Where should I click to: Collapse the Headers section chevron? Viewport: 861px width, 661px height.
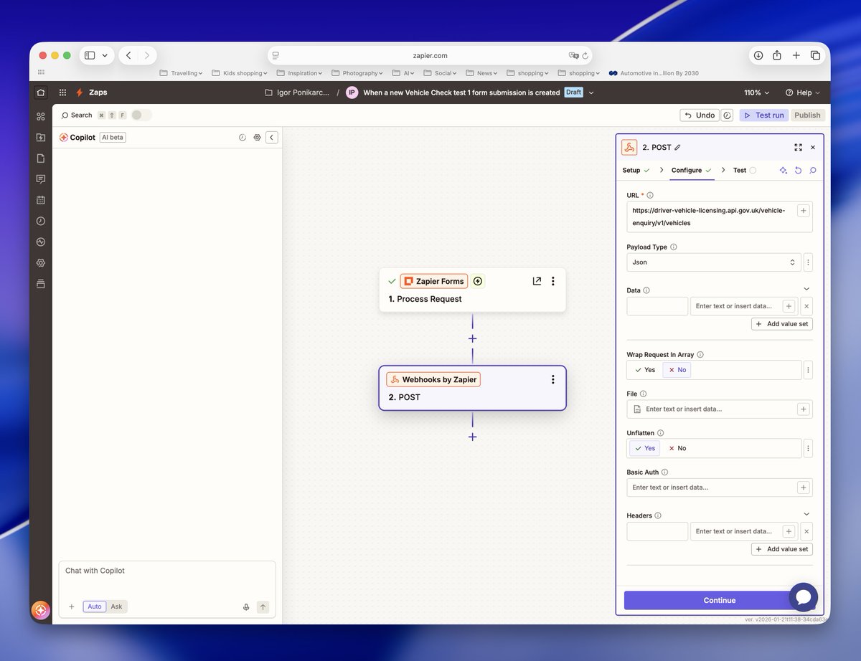[x=806, y=514]
